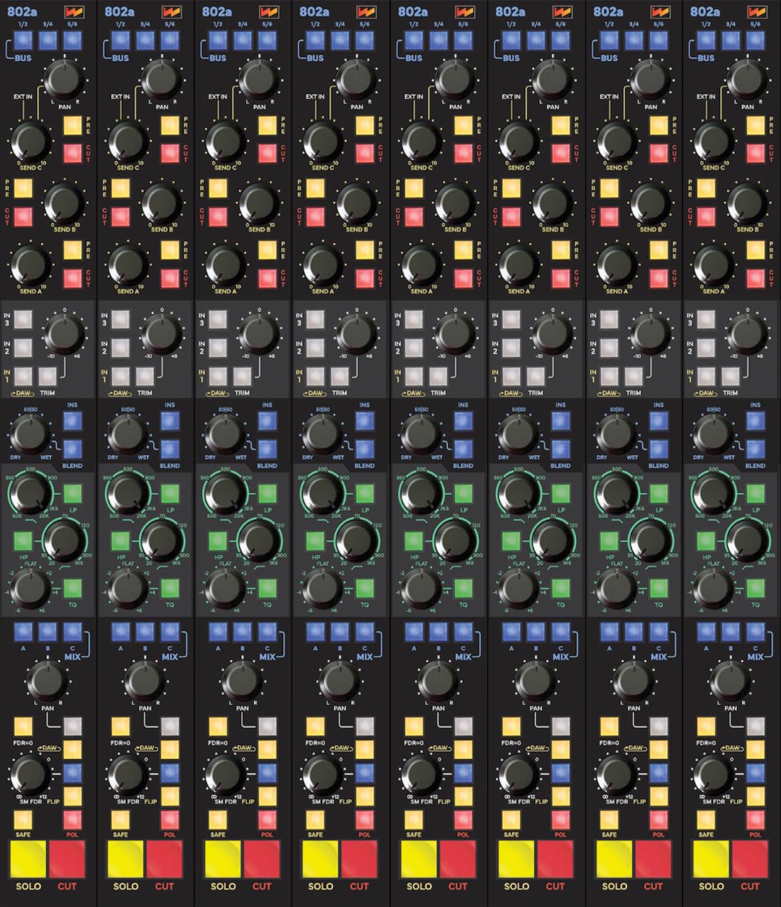Assign fifth channel to Mix C
781x907 pixels.
(464, 632)
